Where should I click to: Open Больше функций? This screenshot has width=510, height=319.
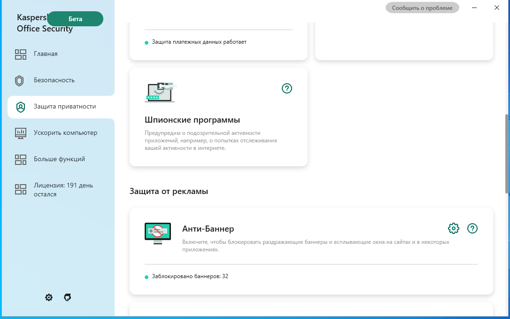(x=61, y=159)
